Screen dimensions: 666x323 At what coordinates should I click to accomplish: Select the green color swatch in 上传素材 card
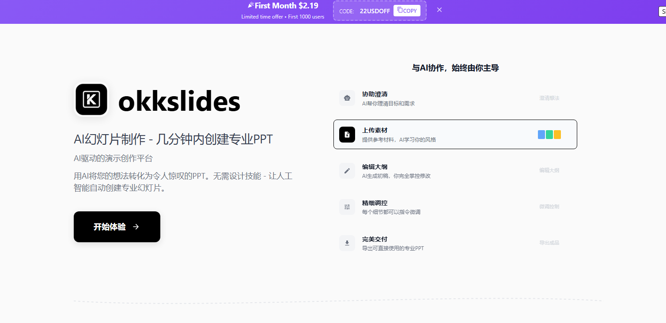click(549, 135)
